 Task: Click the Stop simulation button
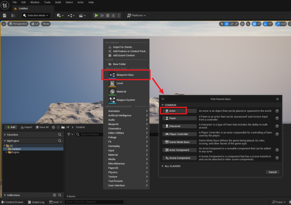pyautogui.click(x=108, y=16)
